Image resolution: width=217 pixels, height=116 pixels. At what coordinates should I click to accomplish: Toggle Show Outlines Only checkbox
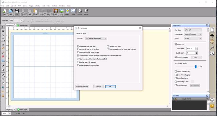(176, 72)
